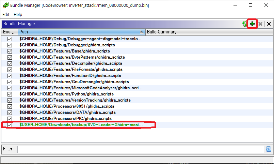Select the $GHIDRA_HOME/Processors/PIC/ghidra_scripts path
The image size is (274, 164).
65,119
